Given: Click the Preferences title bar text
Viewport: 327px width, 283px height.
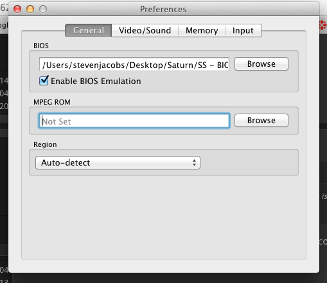Looking at the screenshot, I should 163,10.
